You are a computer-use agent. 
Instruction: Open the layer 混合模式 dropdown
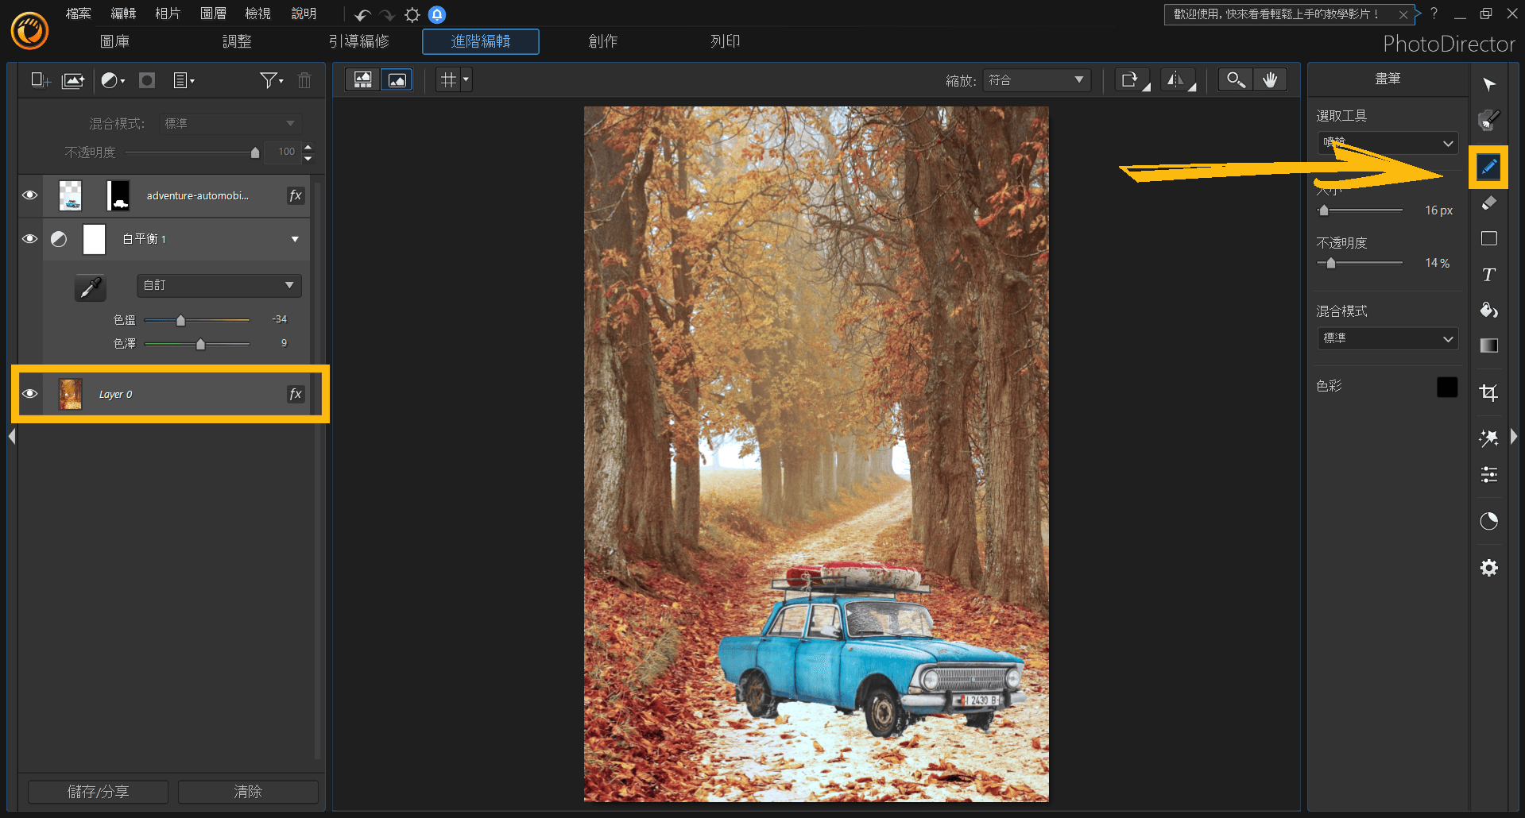coord(230,124)
